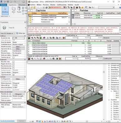Choose the Muro wall tool
This screenshot has height=123, width=121.
click(x=13, y=10)
